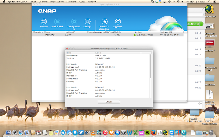Click Inserisci il dispositivo star icon
The width and height of the screenshot is (219, 137).
104,22
